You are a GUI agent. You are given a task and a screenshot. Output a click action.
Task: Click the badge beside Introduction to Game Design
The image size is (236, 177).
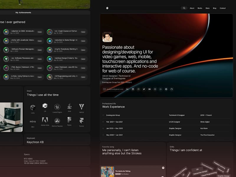point(50,41)
